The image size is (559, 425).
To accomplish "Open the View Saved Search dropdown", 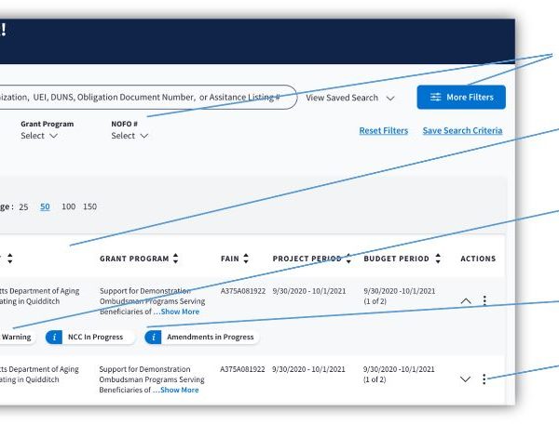I will point(349,97).
